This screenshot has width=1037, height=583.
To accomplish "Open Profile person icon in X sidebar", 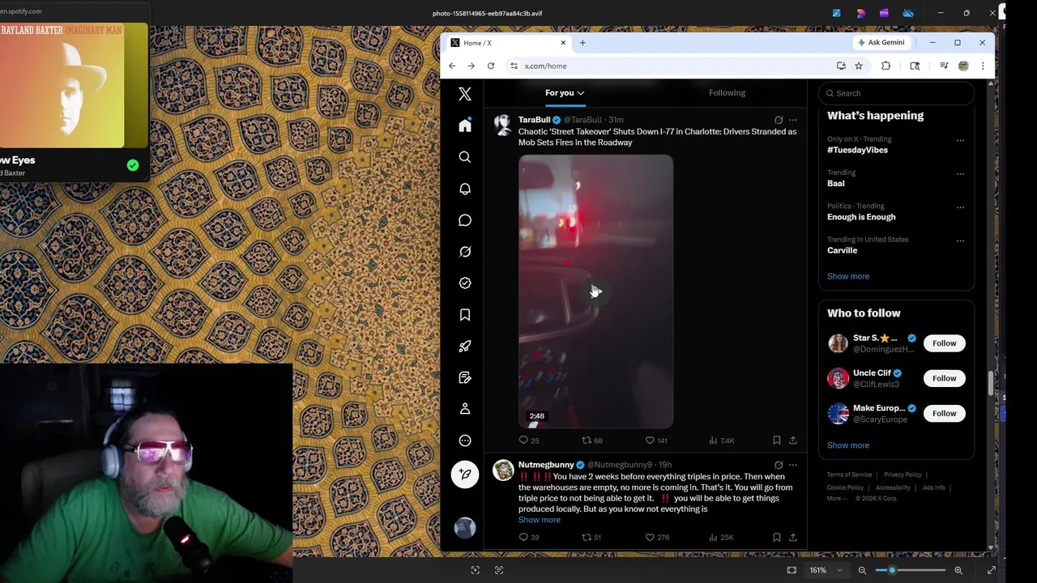I will (x=465, y=409).
